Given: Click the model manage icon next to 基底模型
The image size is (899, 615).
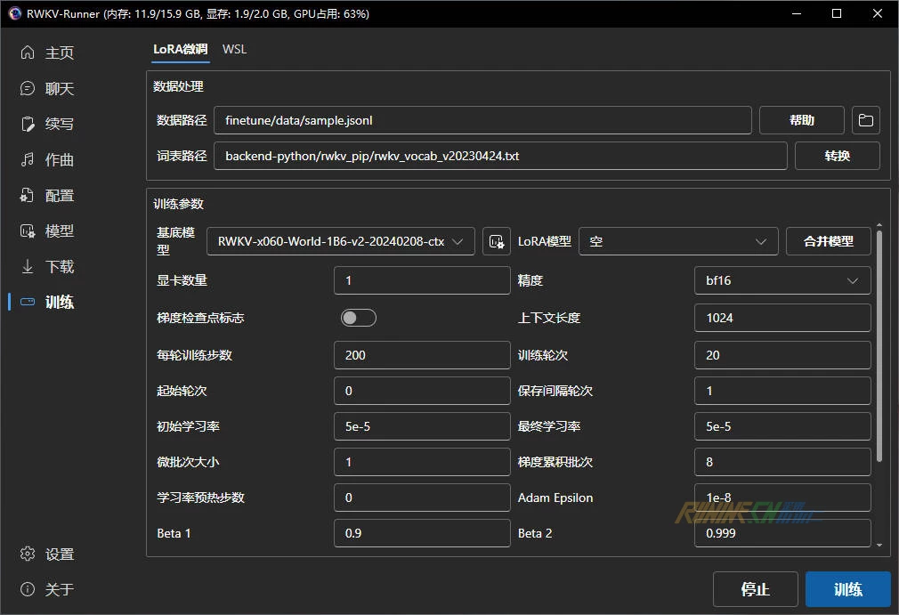Looking at the screenshot, I should point(497,241).
